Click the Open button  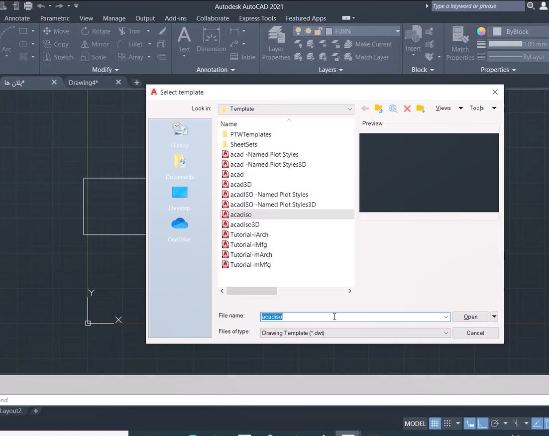470,317
